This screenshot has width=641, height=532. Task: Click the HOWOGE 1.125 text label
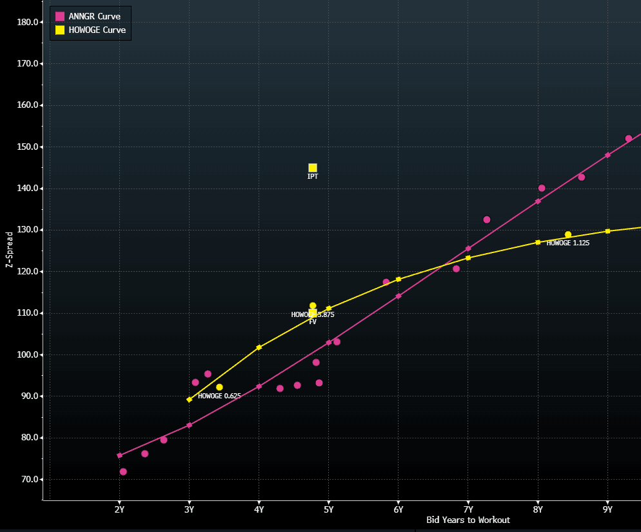pyautogui.click(x=567, y=243)
